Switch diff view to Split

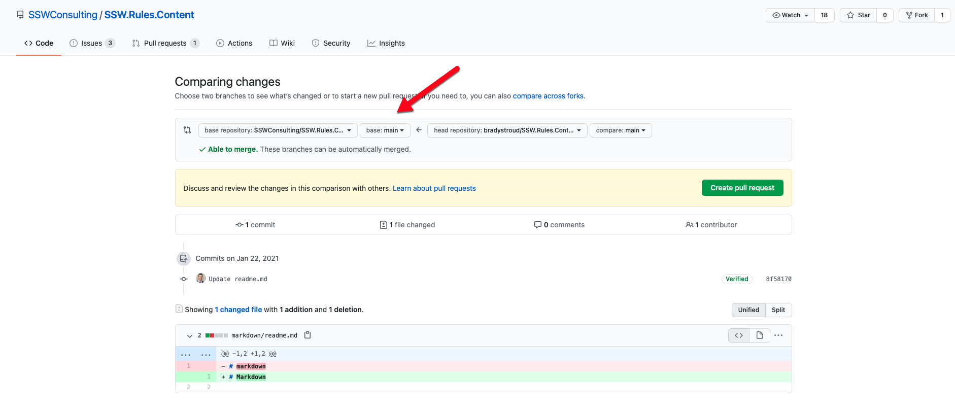[x=778, y=310]
